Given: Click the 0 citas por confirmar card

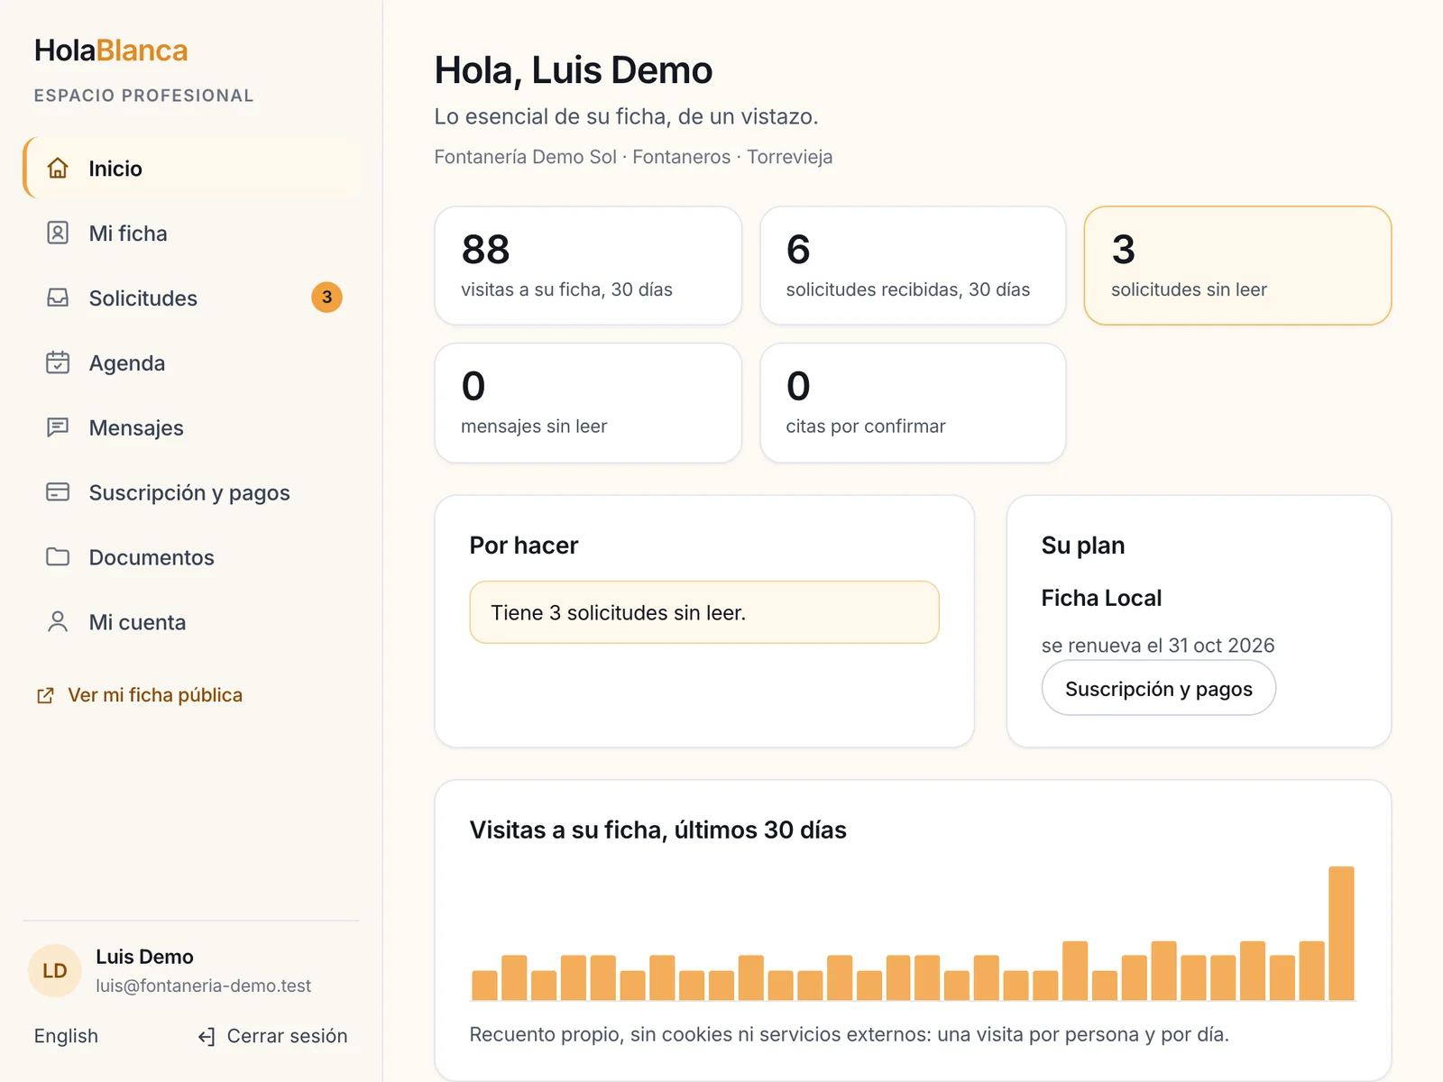Looking at the screenshot, I should tap(913, 403).
